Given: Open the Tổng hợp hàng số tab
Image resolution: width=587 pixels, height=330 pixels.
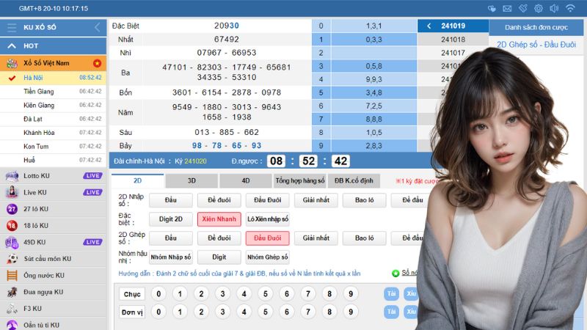Looking at the screenshot, I should tap(300, 180).
